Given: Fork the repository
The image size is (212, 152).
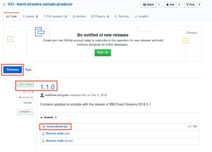Looking at the screenshot, I should point(190,5).
